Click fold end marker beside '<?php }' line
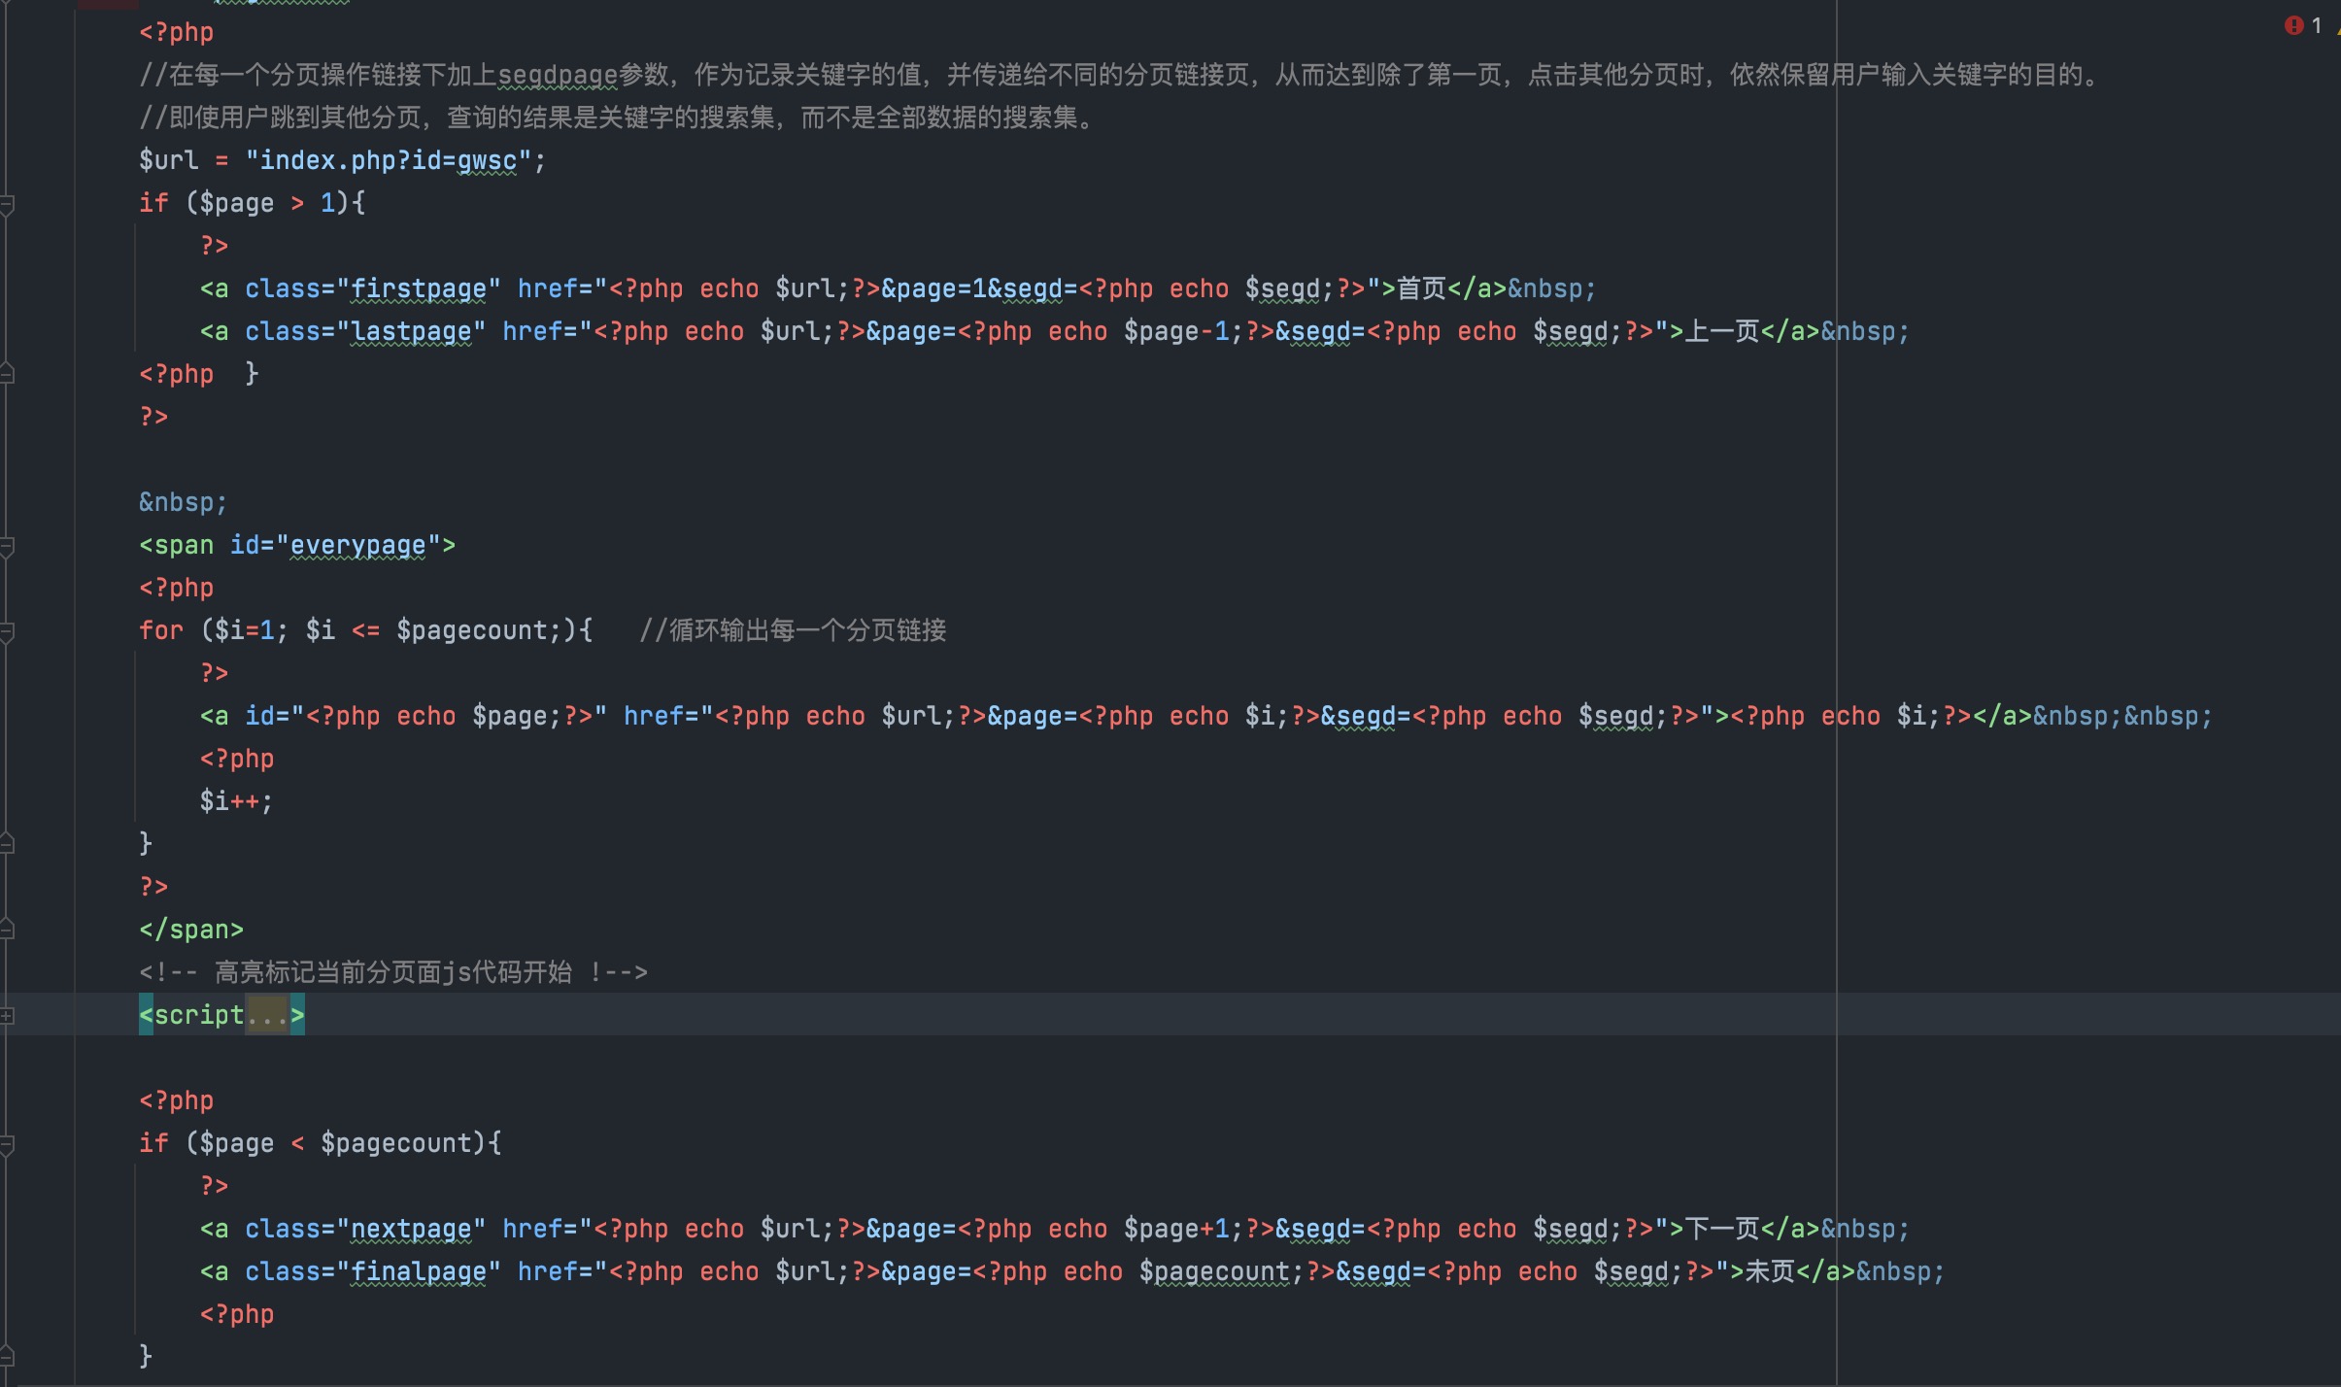This screenshot has width=2341, height=1387. pos(7,375)
